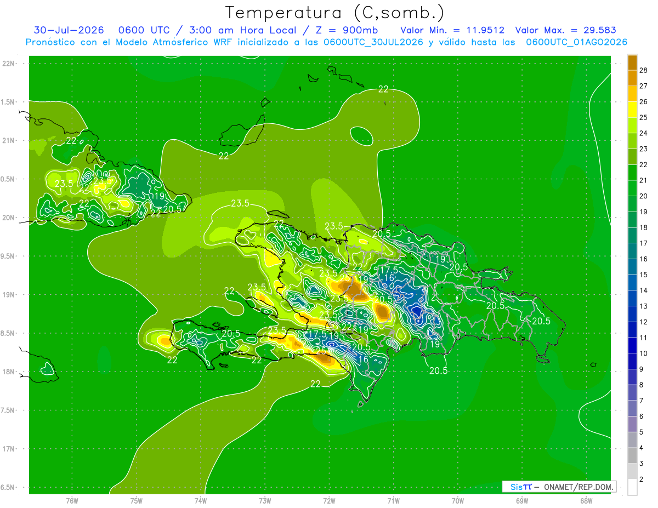Image resolution: width=658 pixels, height=508 pixels.
Task: Click "Valor Min. = 11.9512" value
Action: coord(452,30)
